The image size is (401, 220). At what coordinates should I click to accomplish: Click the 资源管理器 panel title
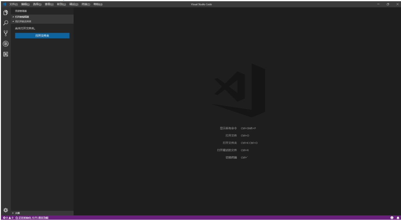(21, 11)
